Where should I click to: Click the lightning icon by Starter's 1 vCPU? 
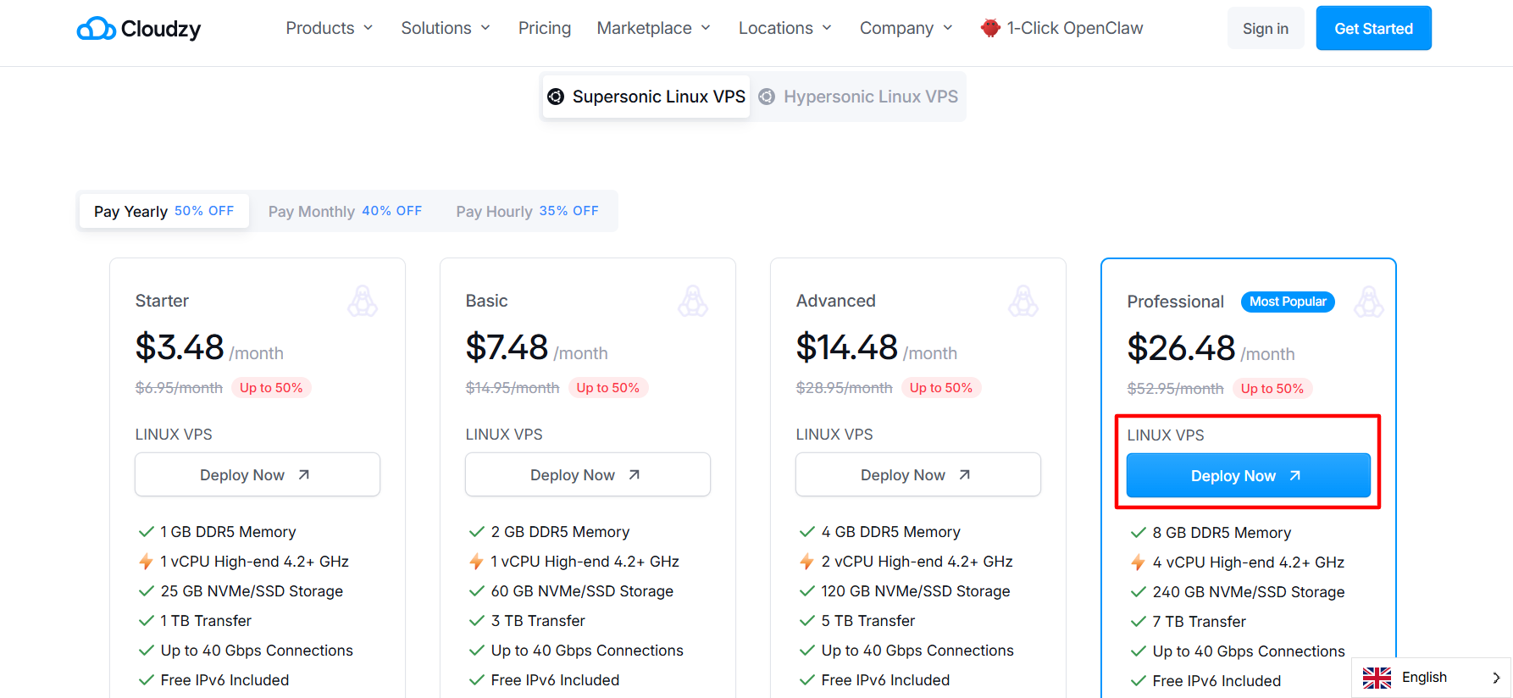(146, 562)
